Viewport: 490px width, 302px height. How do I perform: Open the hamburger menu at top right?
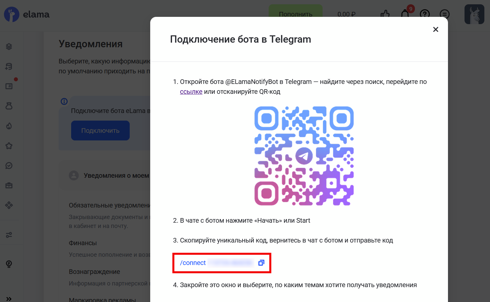(x=444, y=14)
